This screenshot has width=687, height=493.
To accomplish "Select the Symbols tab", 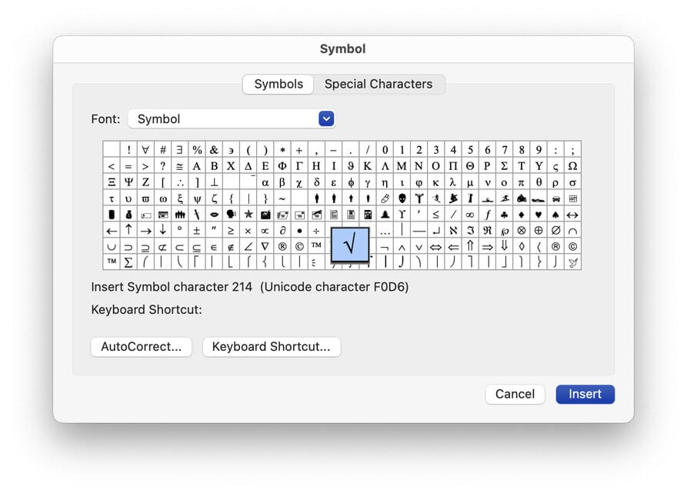I will click(278, 85).
